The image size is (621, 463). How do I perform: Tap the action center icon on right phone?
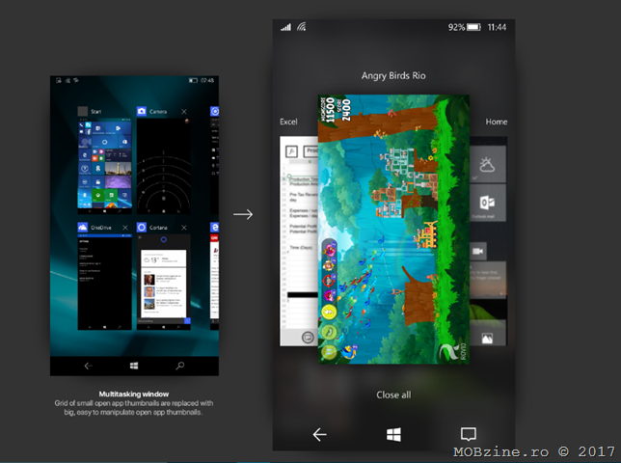(x=469, y=434)
